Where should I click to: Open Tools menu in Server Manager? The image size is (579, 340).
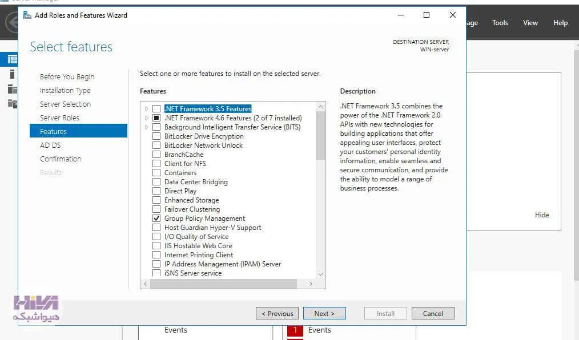(x=500, y=23)
